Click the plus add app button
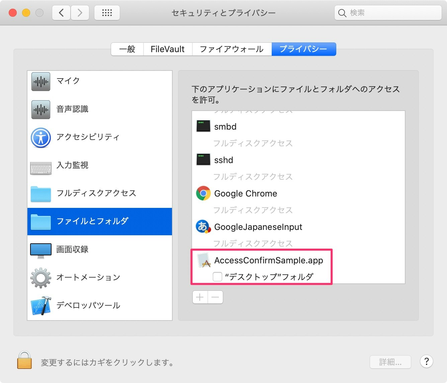The height and width of the screenshot is (383, 447). click(x=200, y=297)
